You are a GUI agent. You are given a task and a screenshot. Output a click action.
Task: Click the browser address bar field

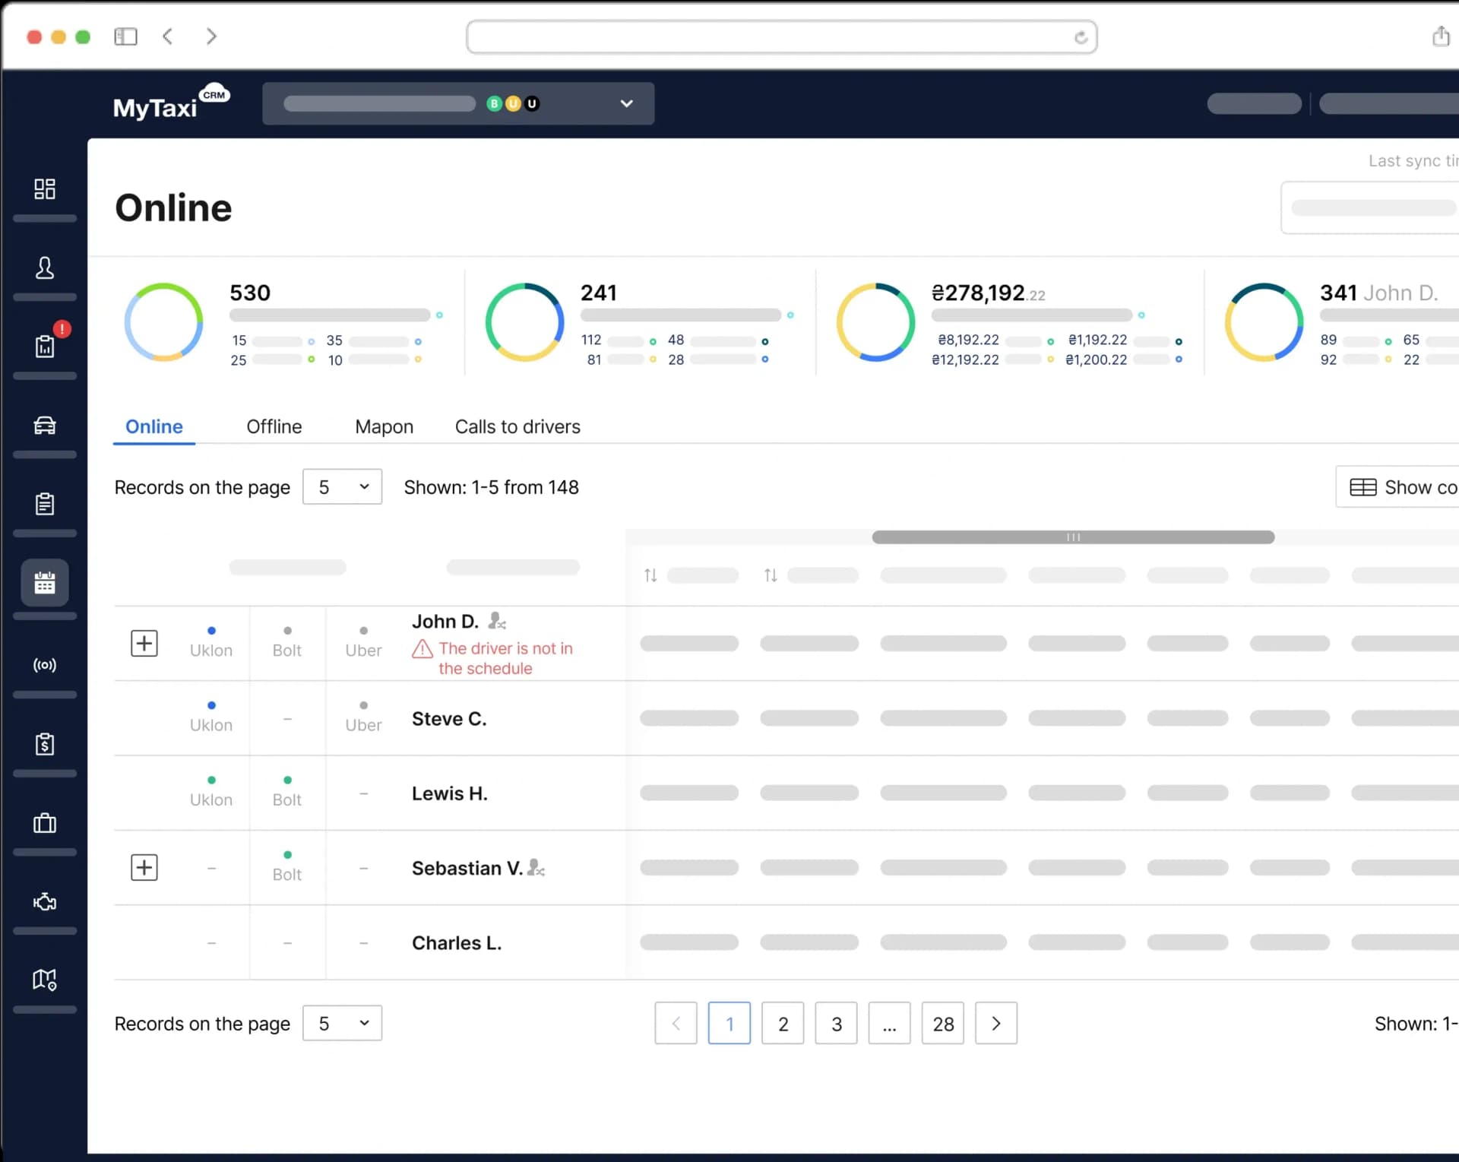click(767, 37)
